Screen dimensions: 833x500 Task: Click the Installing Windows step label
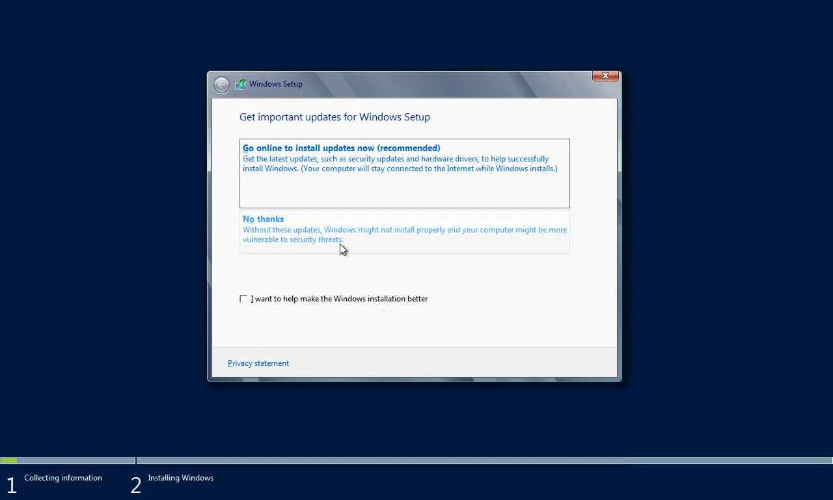(180, 478)
